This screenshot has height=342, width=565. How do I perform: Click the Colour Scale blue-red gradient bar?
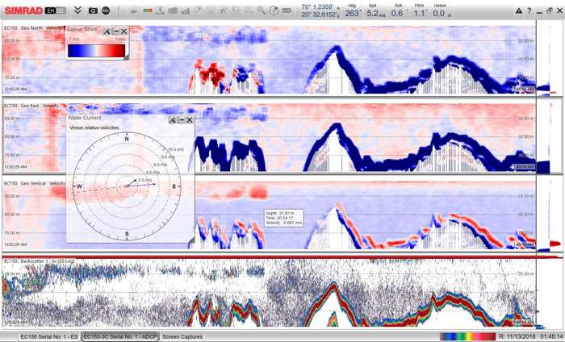(96, 50)
